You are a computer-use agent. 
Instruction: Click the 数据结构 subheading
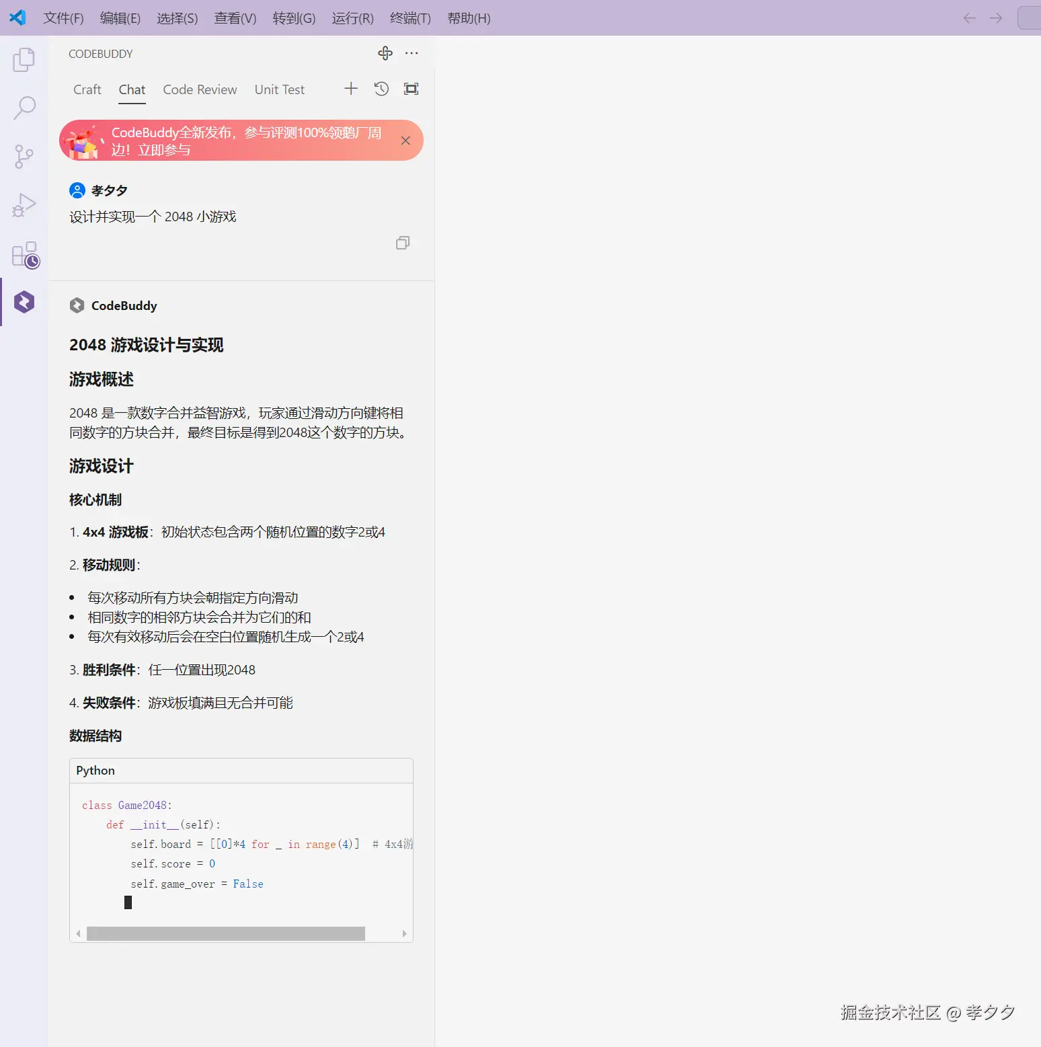(x=95, y=736)
